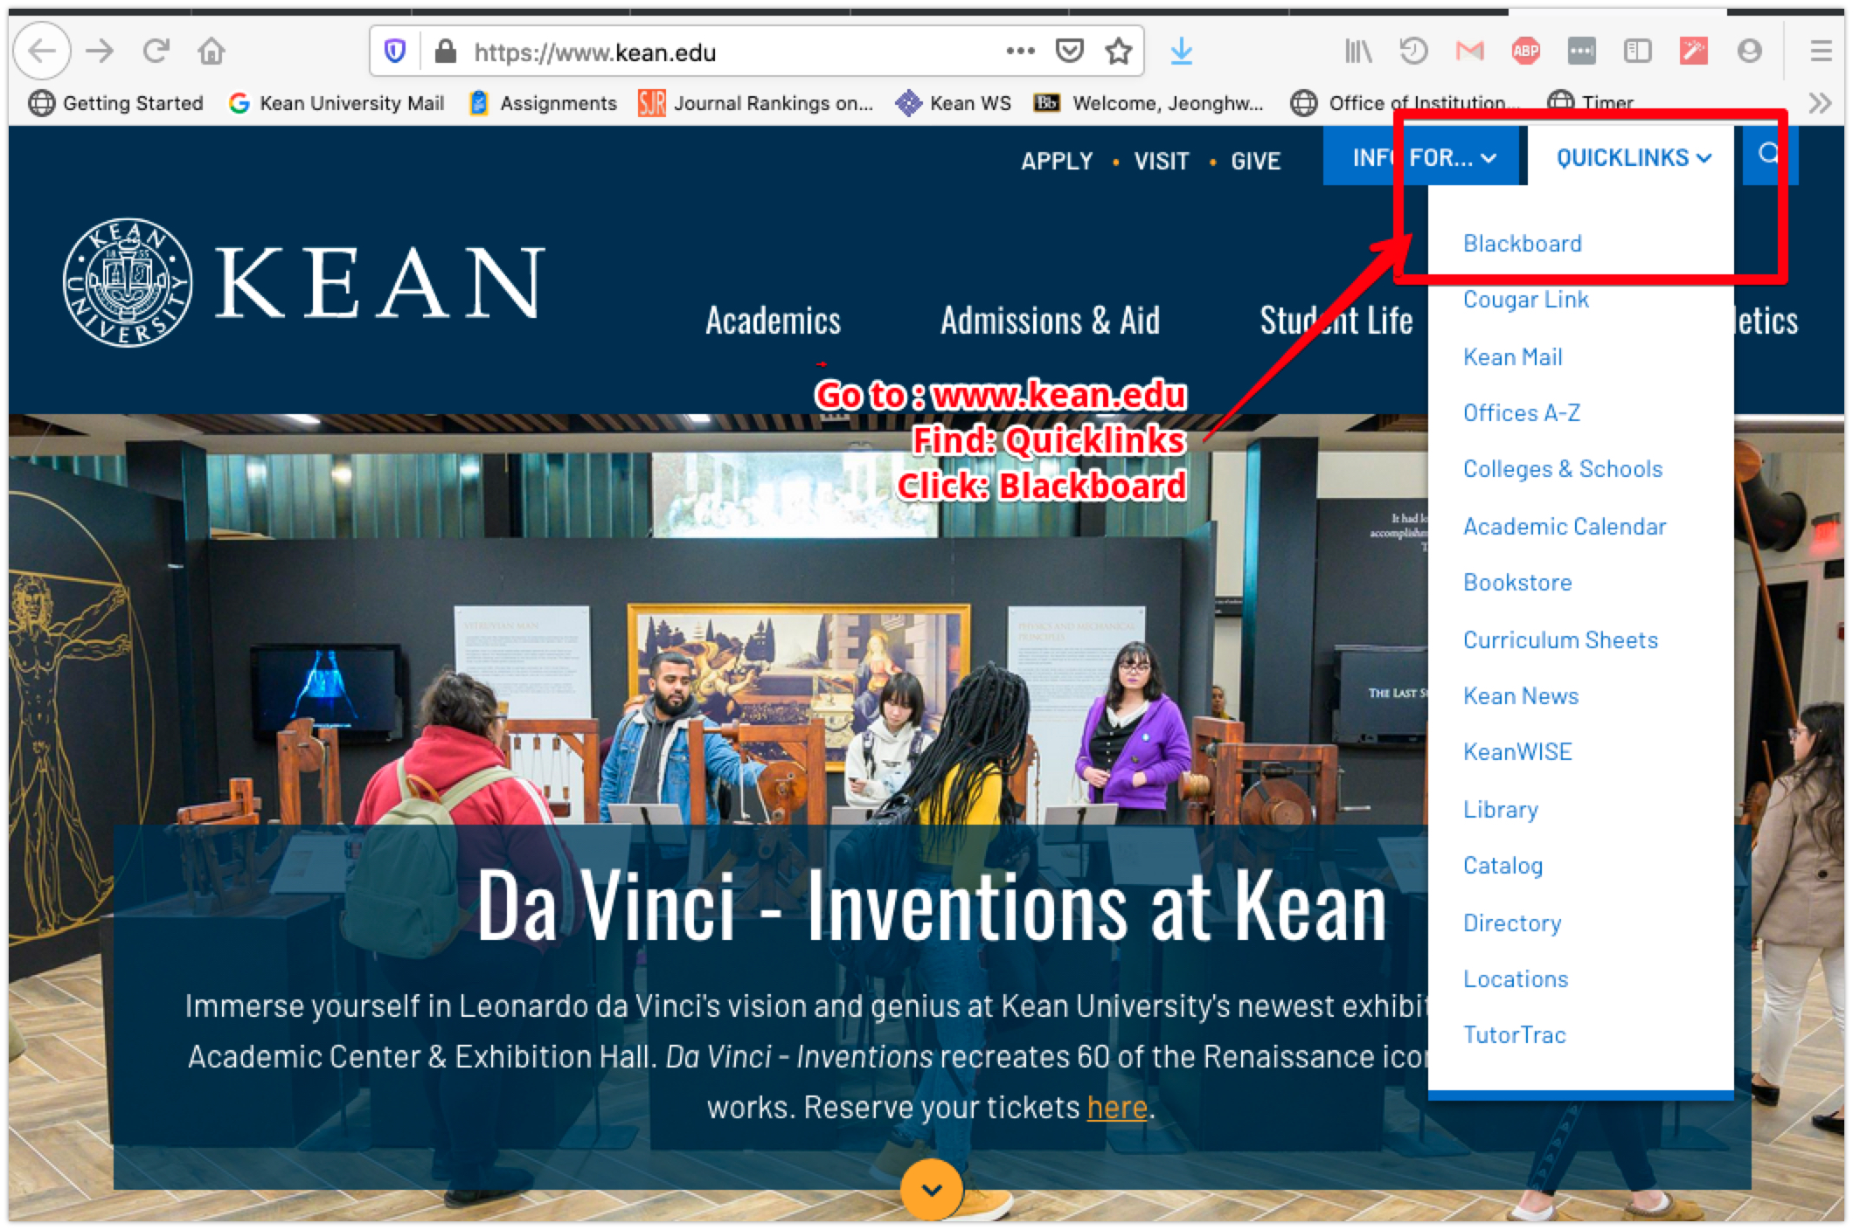
Task: Open tracking protection shield in address bar
Action: [395, 52]
